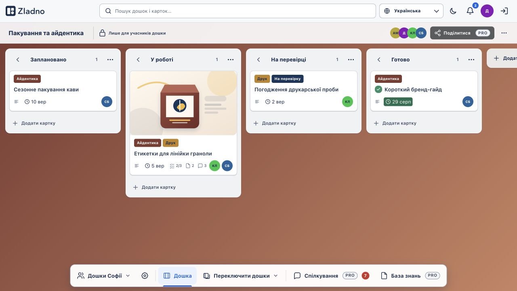Open the База знань tab

410,276
